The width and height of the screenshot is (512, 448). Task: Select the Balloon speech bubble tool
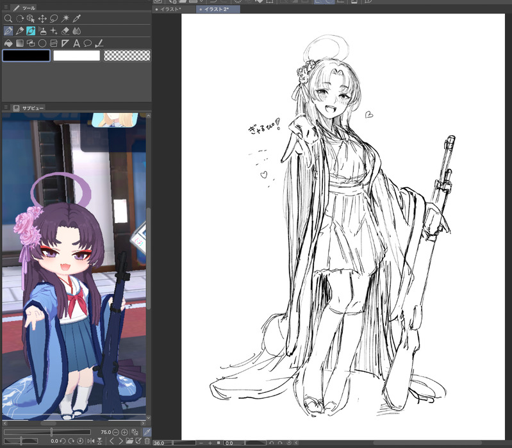point(88,43)
